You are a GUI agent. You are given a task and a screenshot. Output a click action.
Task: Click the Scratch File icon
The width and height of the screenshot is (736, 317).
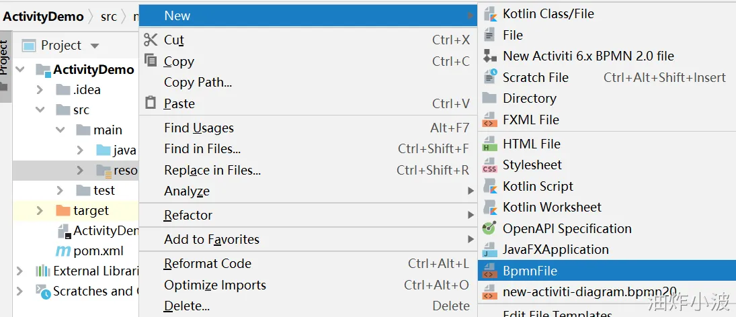coord(489,77)
